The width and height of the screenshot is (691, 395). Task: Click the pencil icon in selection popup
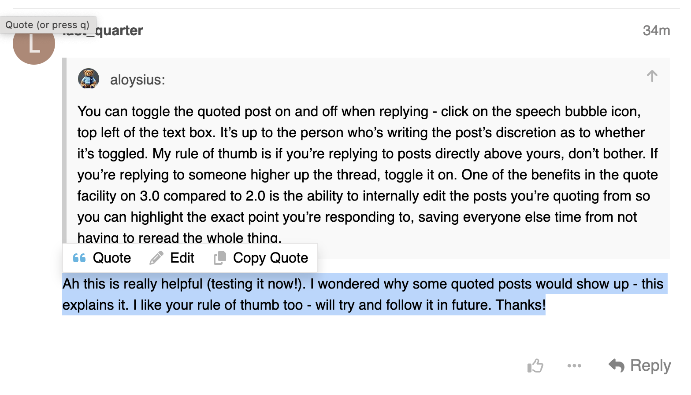click(156, 258)
